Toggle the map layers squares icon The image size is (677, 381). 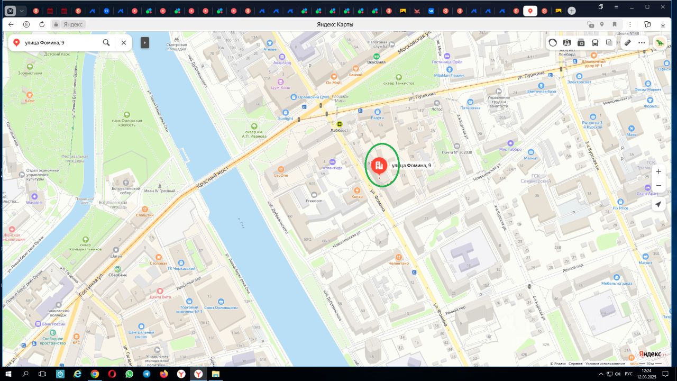coord(609,42)
